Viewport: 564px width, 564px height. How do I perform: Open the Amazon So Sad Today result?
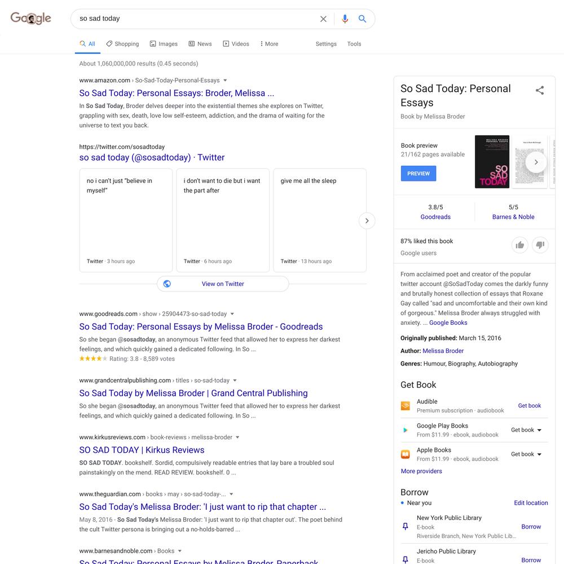(177, 93)
